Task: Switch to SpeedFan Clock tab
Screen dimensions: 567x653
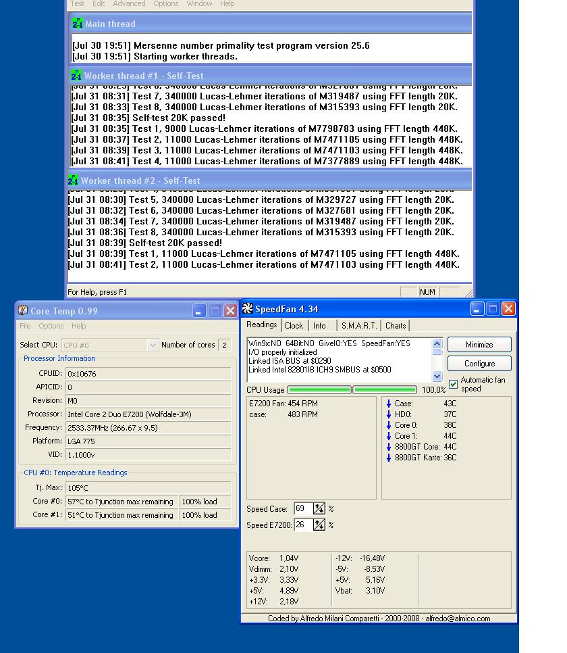Action: tap(294, 326)
